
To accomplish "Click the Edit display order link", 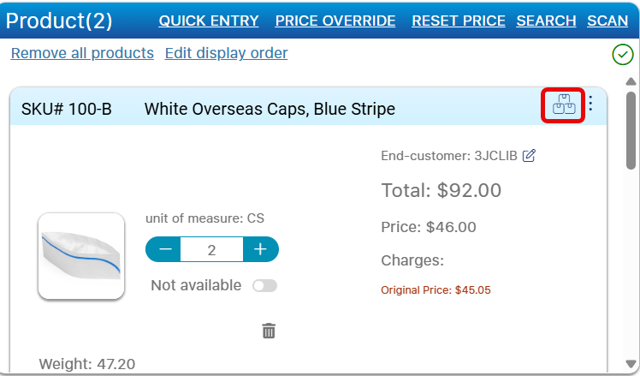I will [x=226, y=53].
